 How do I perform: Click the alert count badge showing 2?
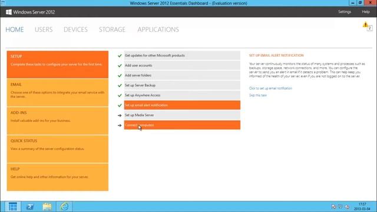[x=370, y=28]
